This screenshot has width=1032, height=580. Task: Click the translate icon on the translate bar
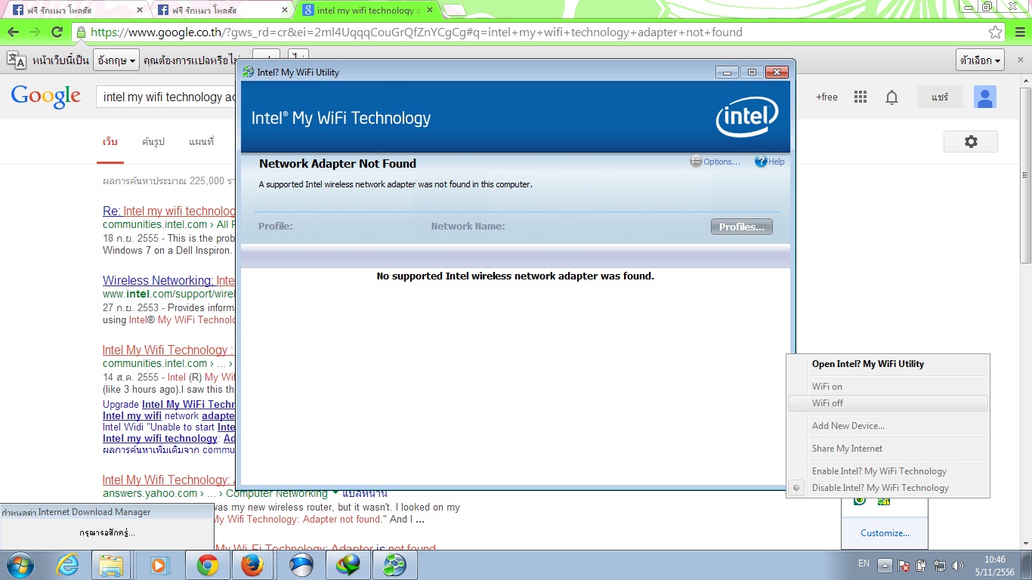[17, 60]
